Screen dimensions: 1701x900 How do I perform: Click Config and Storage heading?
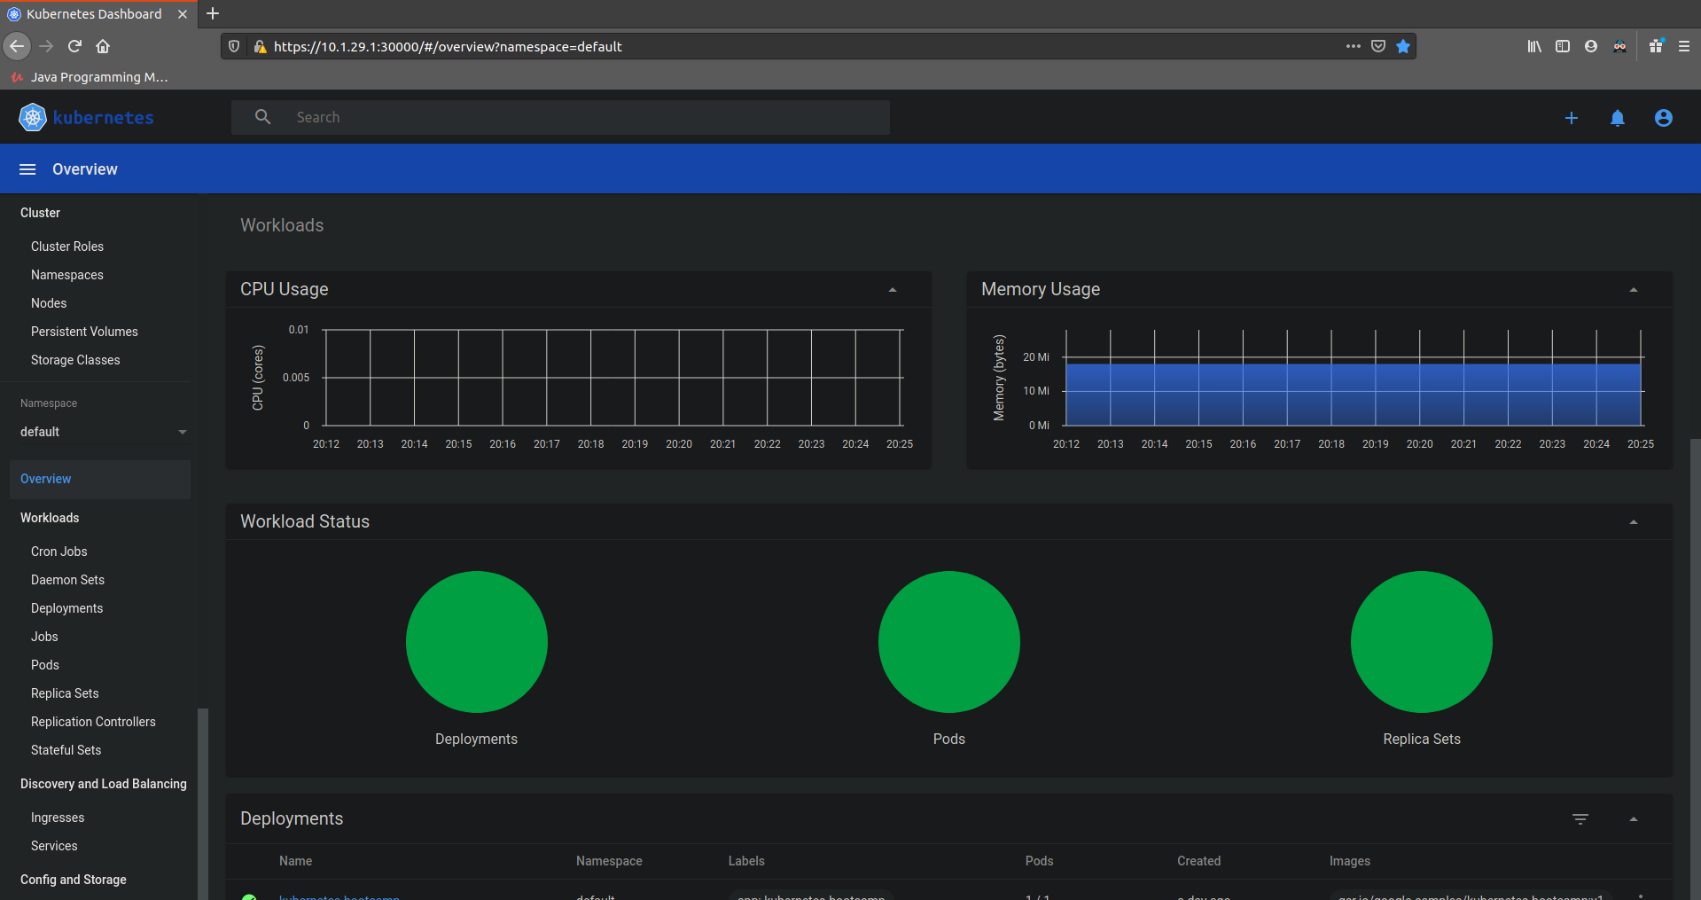74,880
